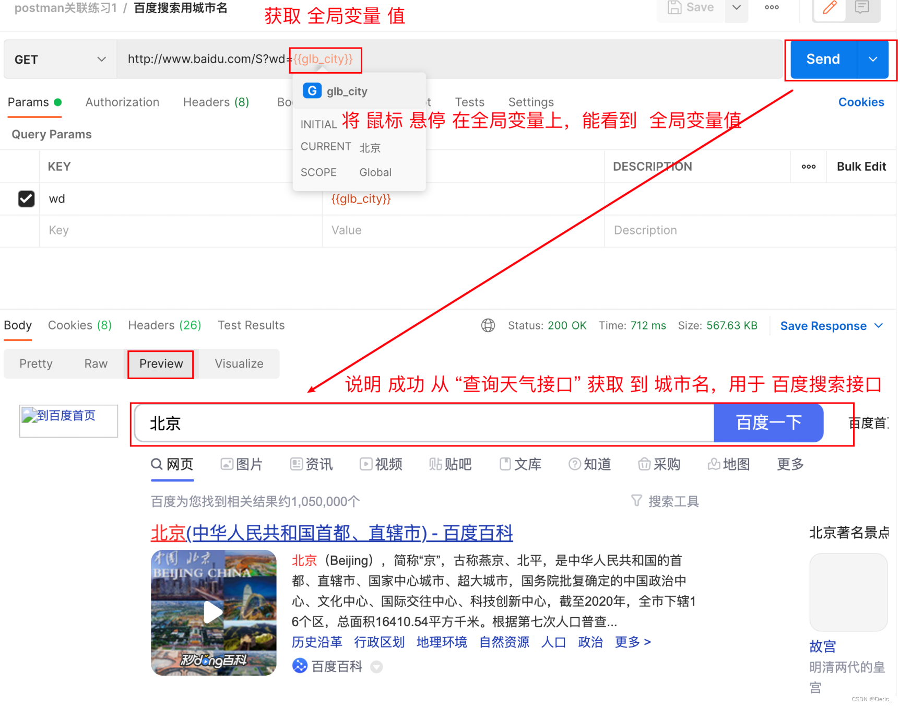
Task: Open the 人口 link
Action: pyautogui.click(x=554, y=642)
